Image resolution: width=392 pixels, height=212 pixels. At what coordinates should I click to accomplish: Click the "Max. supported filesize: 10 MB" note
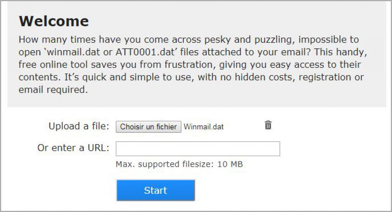179,165
